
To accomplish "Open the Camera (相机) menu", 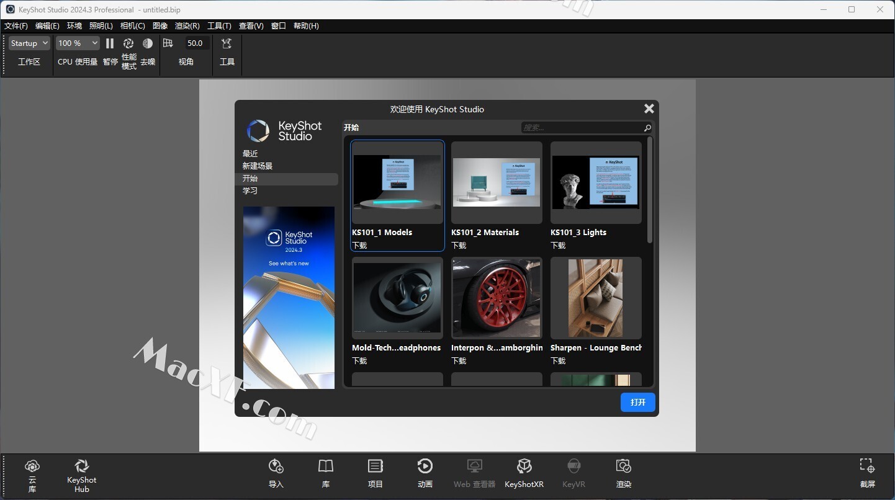I will pyautogui.click(x=133, y=26).
